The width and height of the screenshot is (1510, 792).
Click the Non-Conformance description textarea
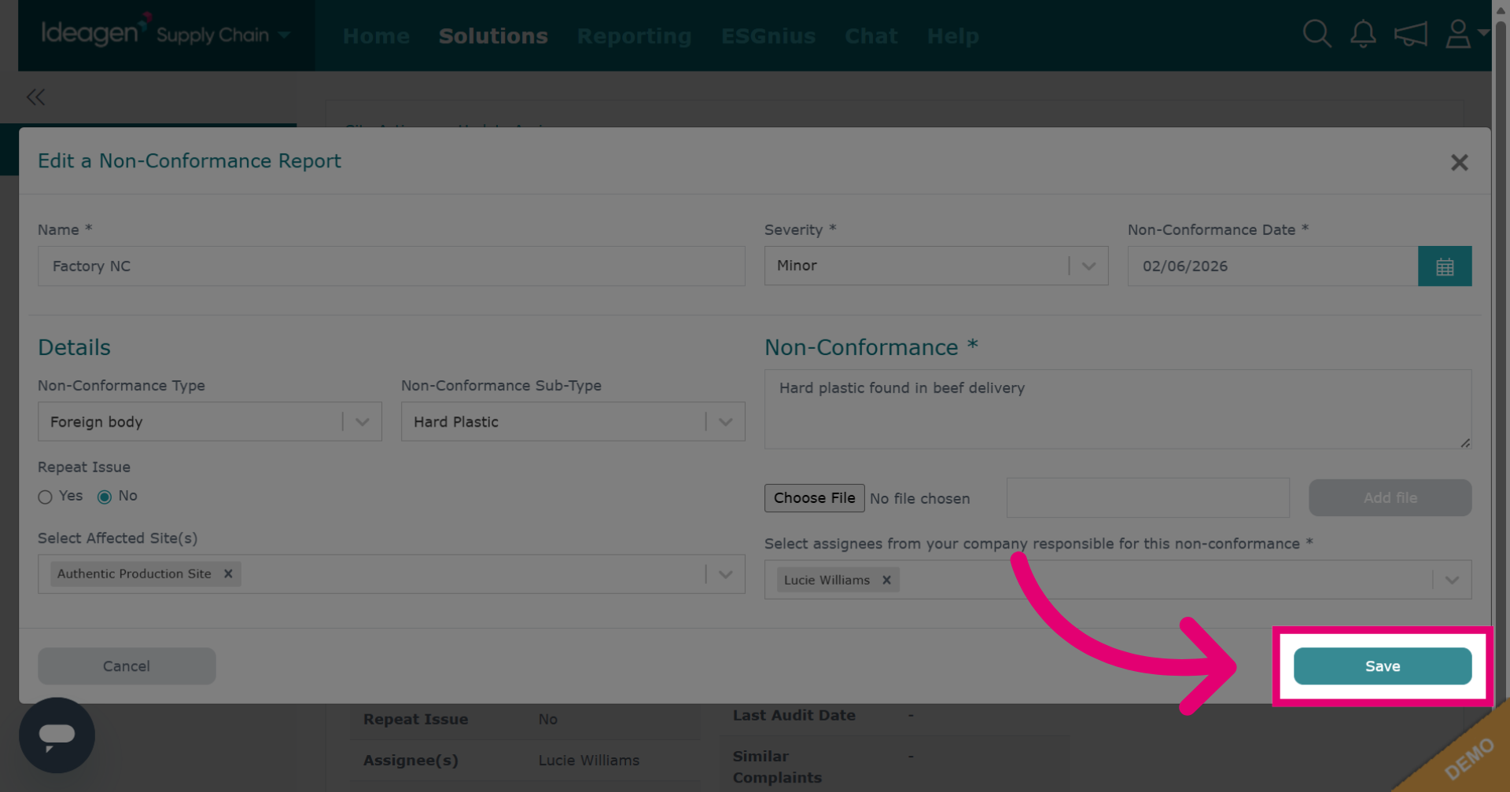(x=1118, y=409)
